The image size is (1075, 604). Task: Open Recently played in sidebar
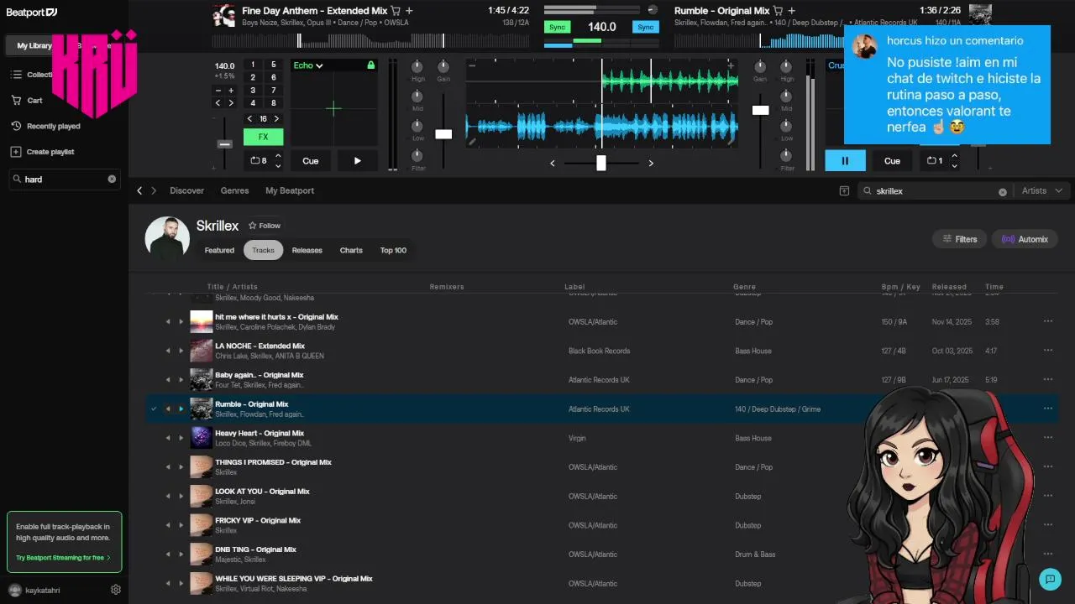tap(46, 126)
